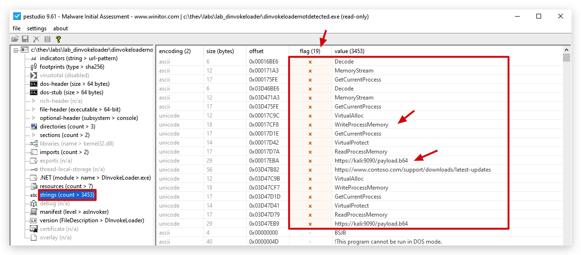Expand the rich-header tree node
Screen dimensions: 581x255
pos(34,101)
